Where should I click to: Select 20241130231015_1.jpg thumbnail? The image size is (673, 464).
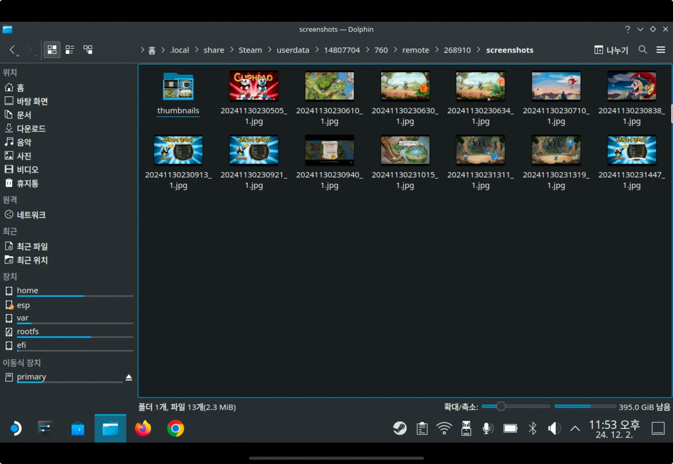405,163
